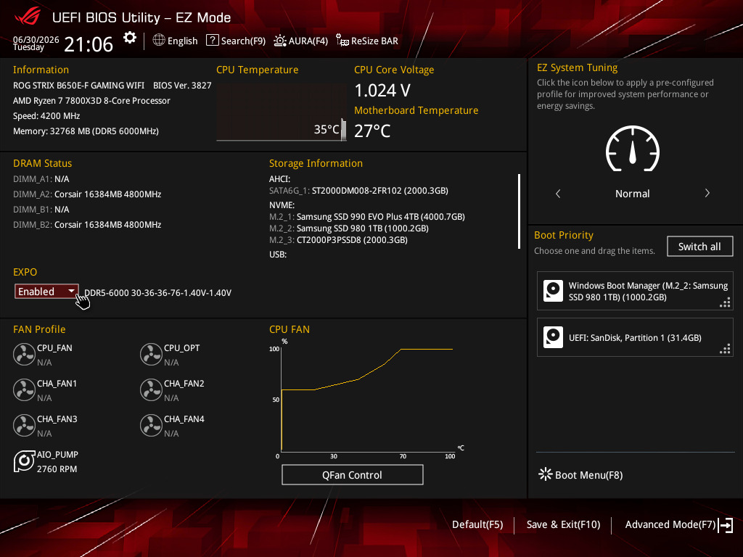Click the Storage Information scrollbar
Screen dimensions: 743x557
point(520,211)
